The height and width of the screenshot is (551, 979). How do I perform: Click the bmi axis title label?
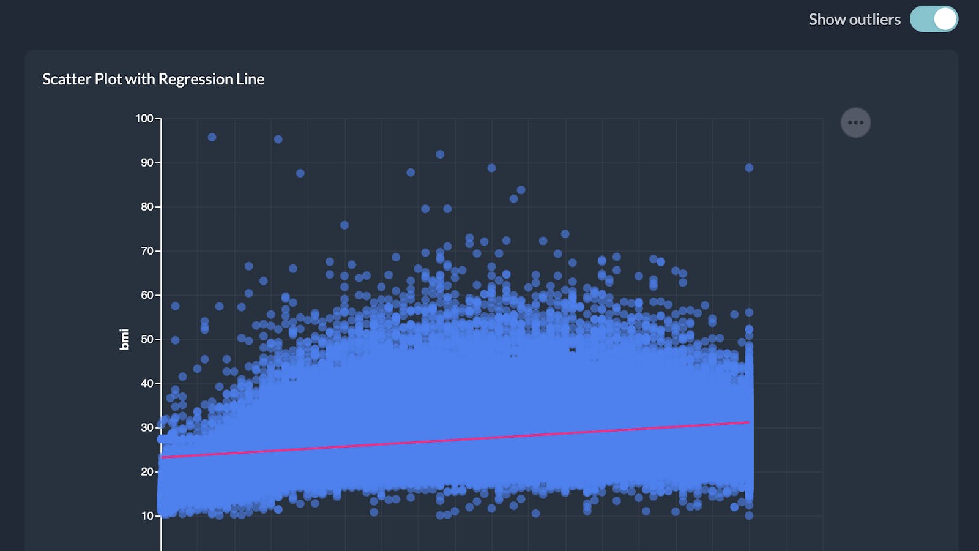124,338
